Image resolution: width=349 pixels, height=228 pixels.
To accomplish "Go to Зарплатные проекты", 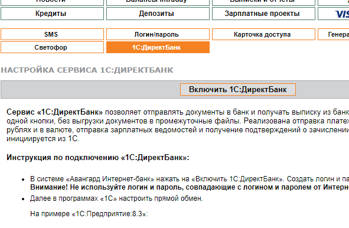I will coord(263,14).
